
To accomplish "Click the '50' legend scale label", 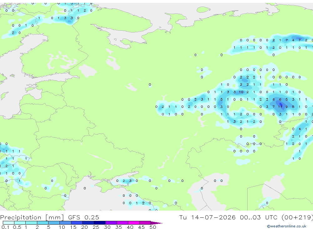I will coord(153,227).
